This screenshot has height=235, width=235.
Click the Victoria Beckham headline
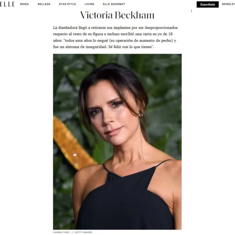point(117,15)
